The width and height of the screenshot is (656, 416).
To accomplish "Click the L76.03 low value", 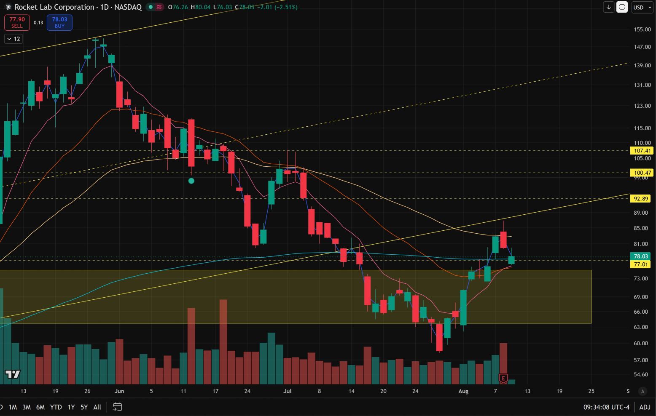I will pos(223,7).
